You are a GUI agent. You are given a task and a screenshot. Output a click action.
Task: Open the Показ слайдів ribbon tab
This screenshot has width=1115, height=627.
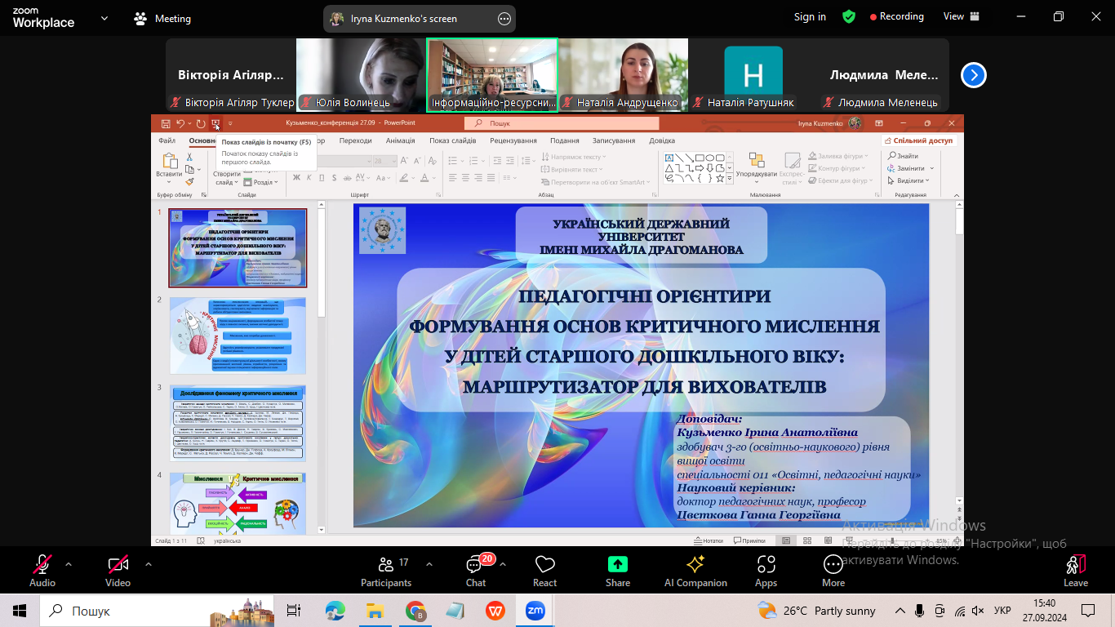point(452,140)
